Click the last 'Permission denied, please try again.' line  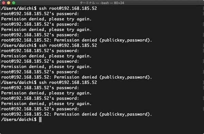coord(46,104)
